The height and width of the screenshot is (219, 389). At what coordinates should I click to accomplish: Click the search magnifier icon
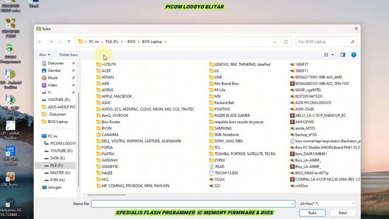click(353, 42)
